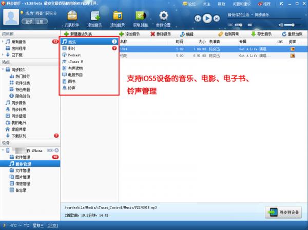
Task: Open 文件管理 file management
Action: pos(20,170)
